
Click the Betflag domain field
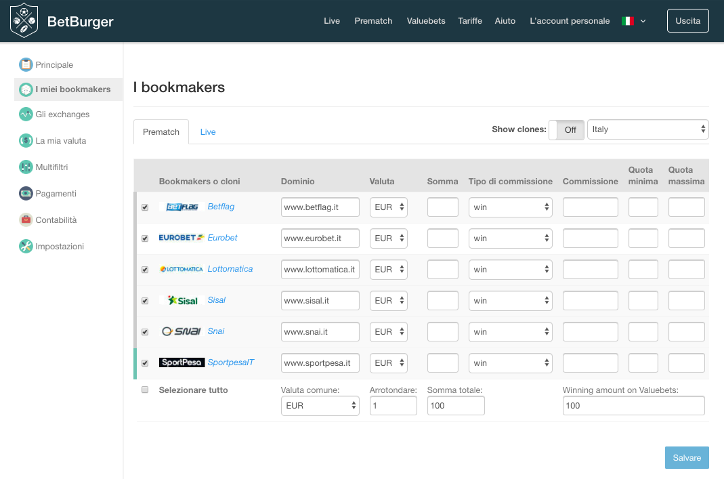pyautogui.click(x=320, y=207)
